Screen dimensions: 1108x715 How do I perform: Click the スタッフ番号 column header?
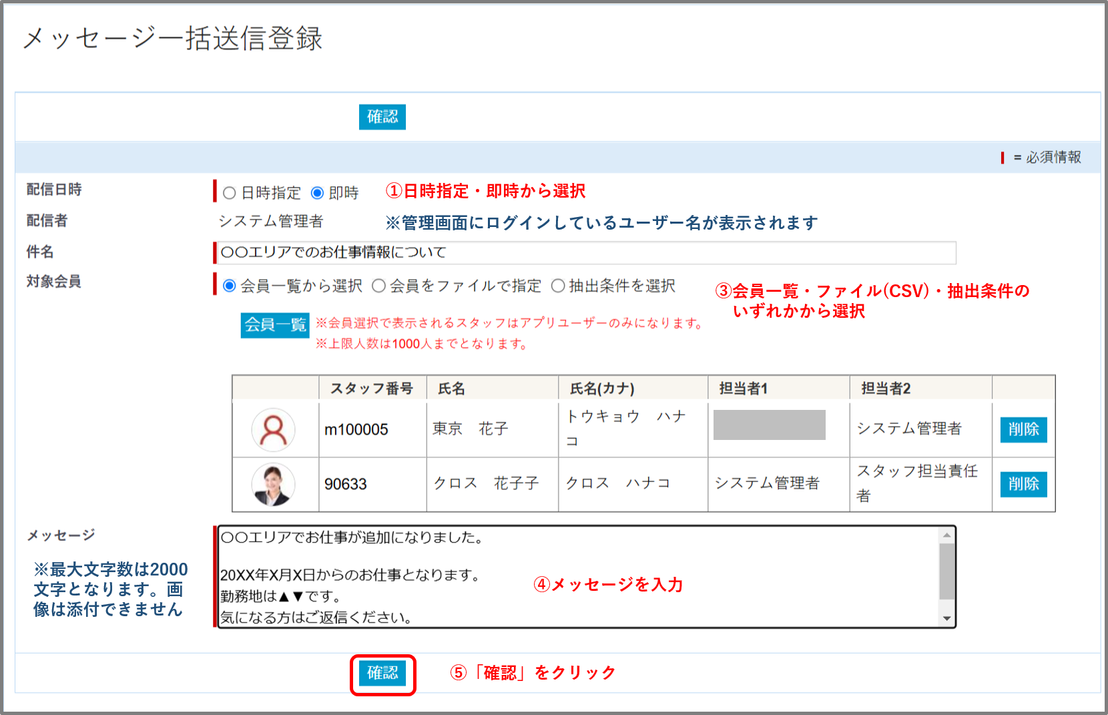(x=372, y=389)
